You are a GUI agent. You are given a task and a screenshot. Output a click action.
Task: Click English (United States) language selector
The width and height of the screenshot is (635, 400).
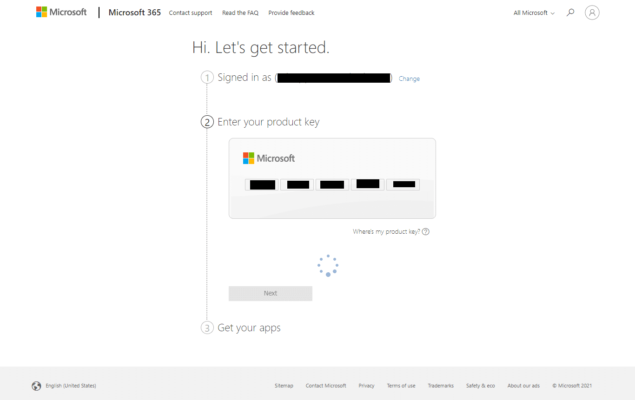[x=71, y=386]
